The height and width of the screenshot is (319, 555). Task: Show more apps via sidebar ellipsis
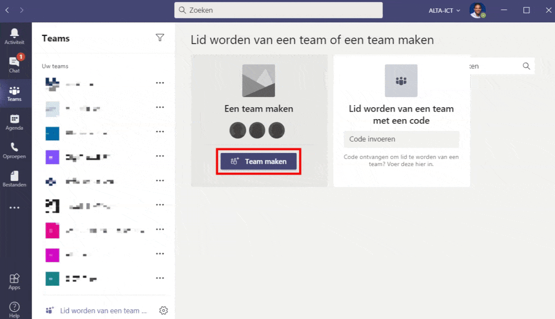coord(15,208)
